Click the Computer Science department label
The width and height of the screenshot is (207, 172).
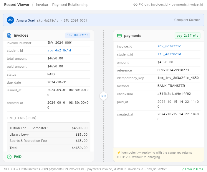click(x=187, y=20)
